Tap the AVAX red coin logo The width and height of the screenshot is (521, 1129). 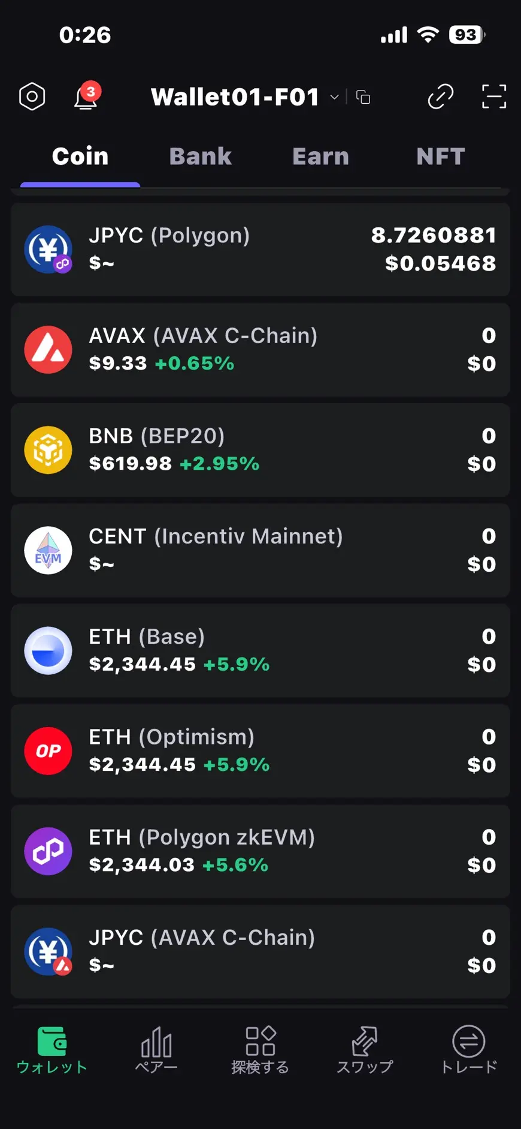point(48,350)
